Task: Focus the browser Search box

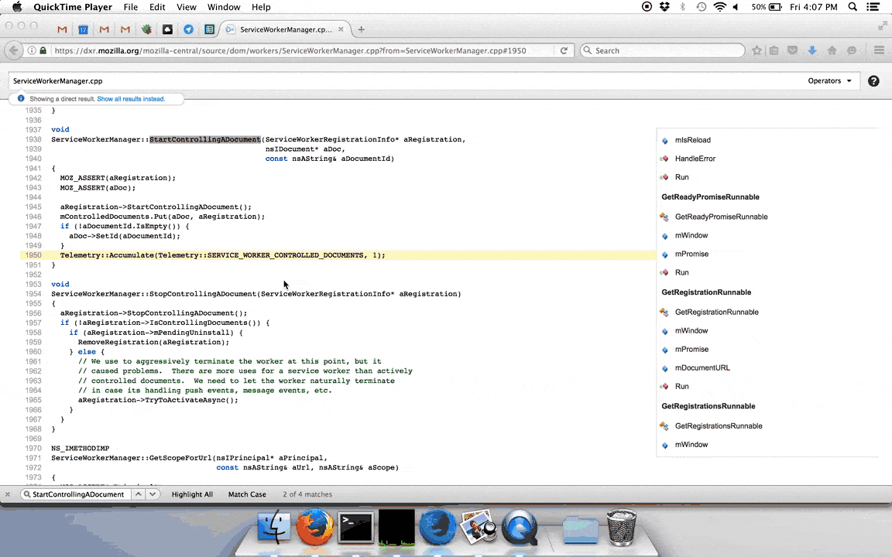Action: coord(663,50)
